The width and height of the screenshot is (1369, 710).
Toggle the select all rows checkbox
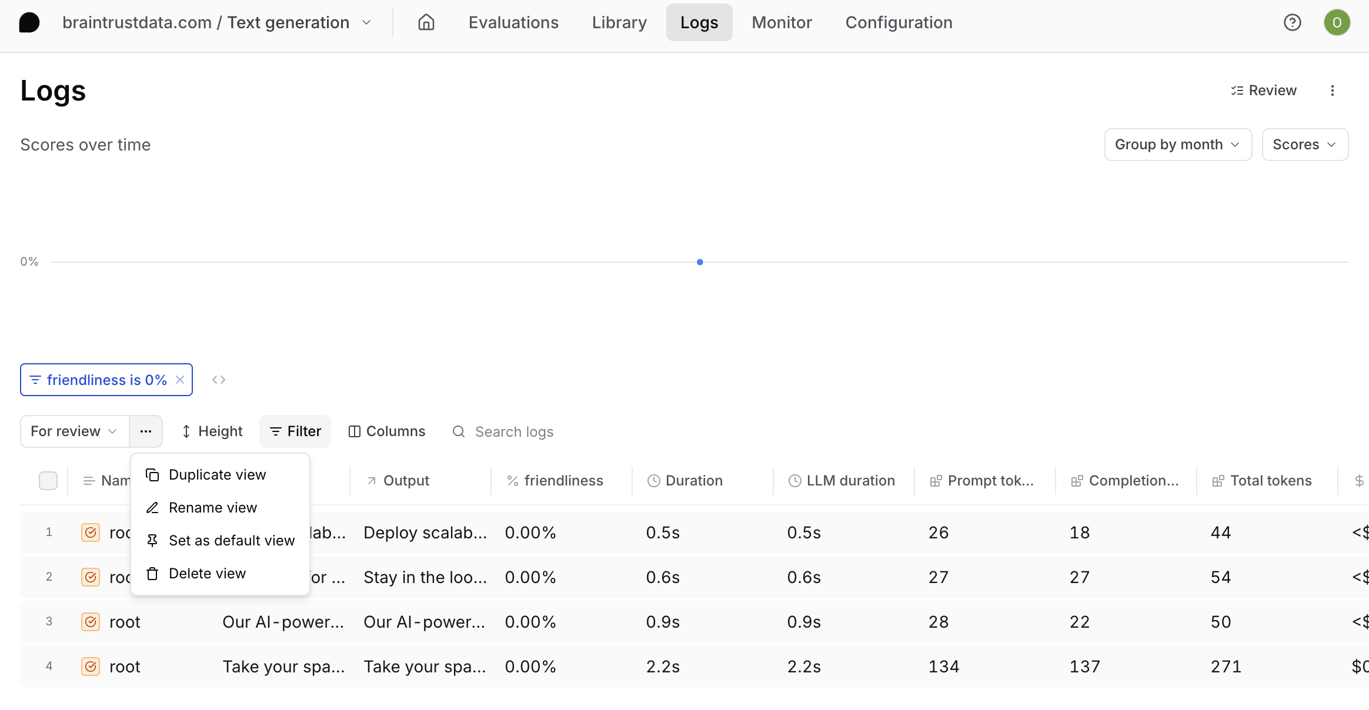tap(48, 481)
